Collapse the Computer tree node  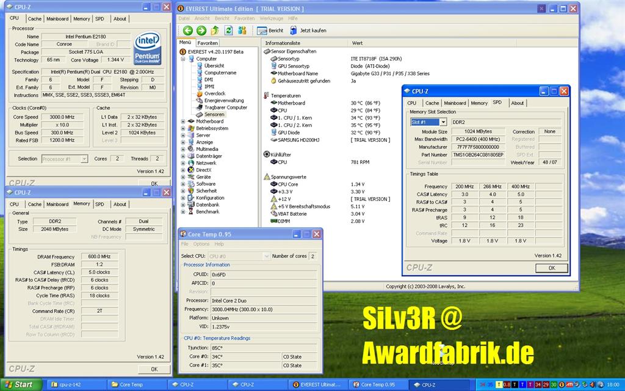[x=183, y=59]
